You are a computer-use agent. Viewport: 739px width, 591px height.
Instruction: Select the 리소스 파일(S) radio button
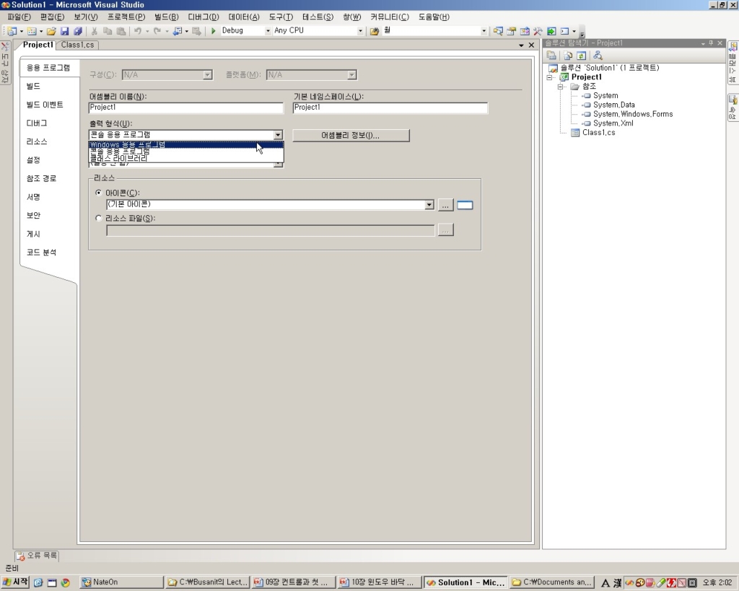click(x=98, y=218)
